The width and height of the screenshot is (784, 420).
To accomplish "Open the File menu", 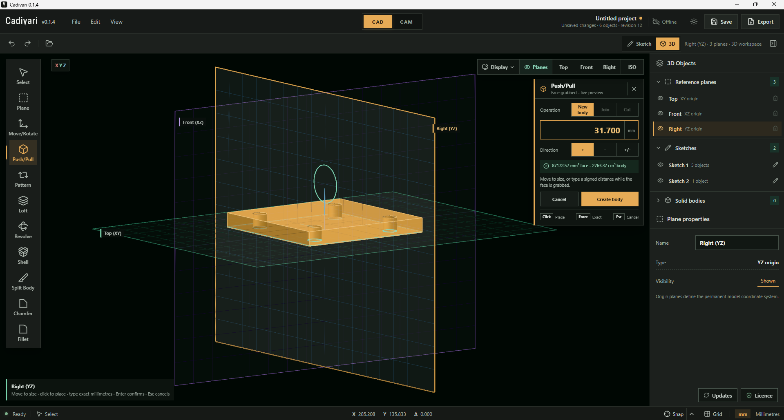I will (76, 22).
